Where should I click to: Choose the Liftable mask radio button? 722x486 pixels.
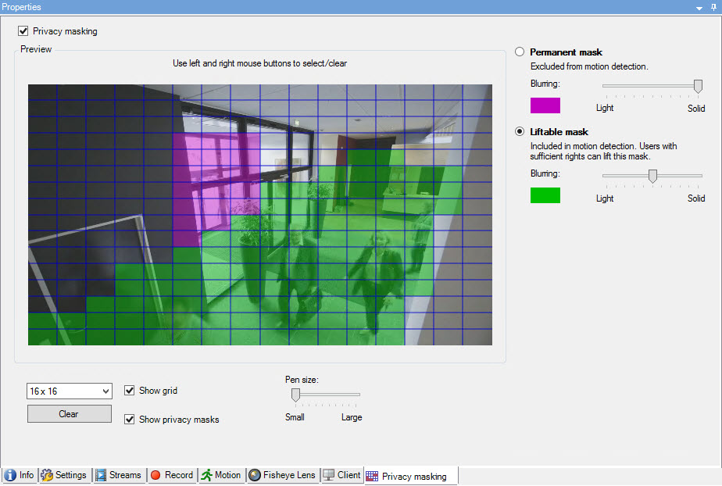point(520,132)
